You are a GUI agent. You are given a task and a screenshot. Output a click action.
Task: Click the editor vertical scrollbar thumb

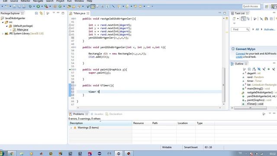tap(224, 85)
